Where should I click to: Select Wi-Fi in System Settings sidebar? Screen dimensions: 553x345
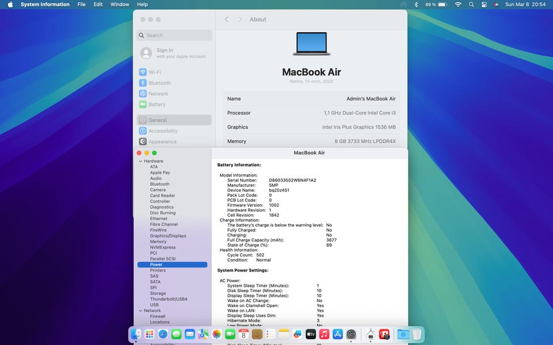click(174, 72)
